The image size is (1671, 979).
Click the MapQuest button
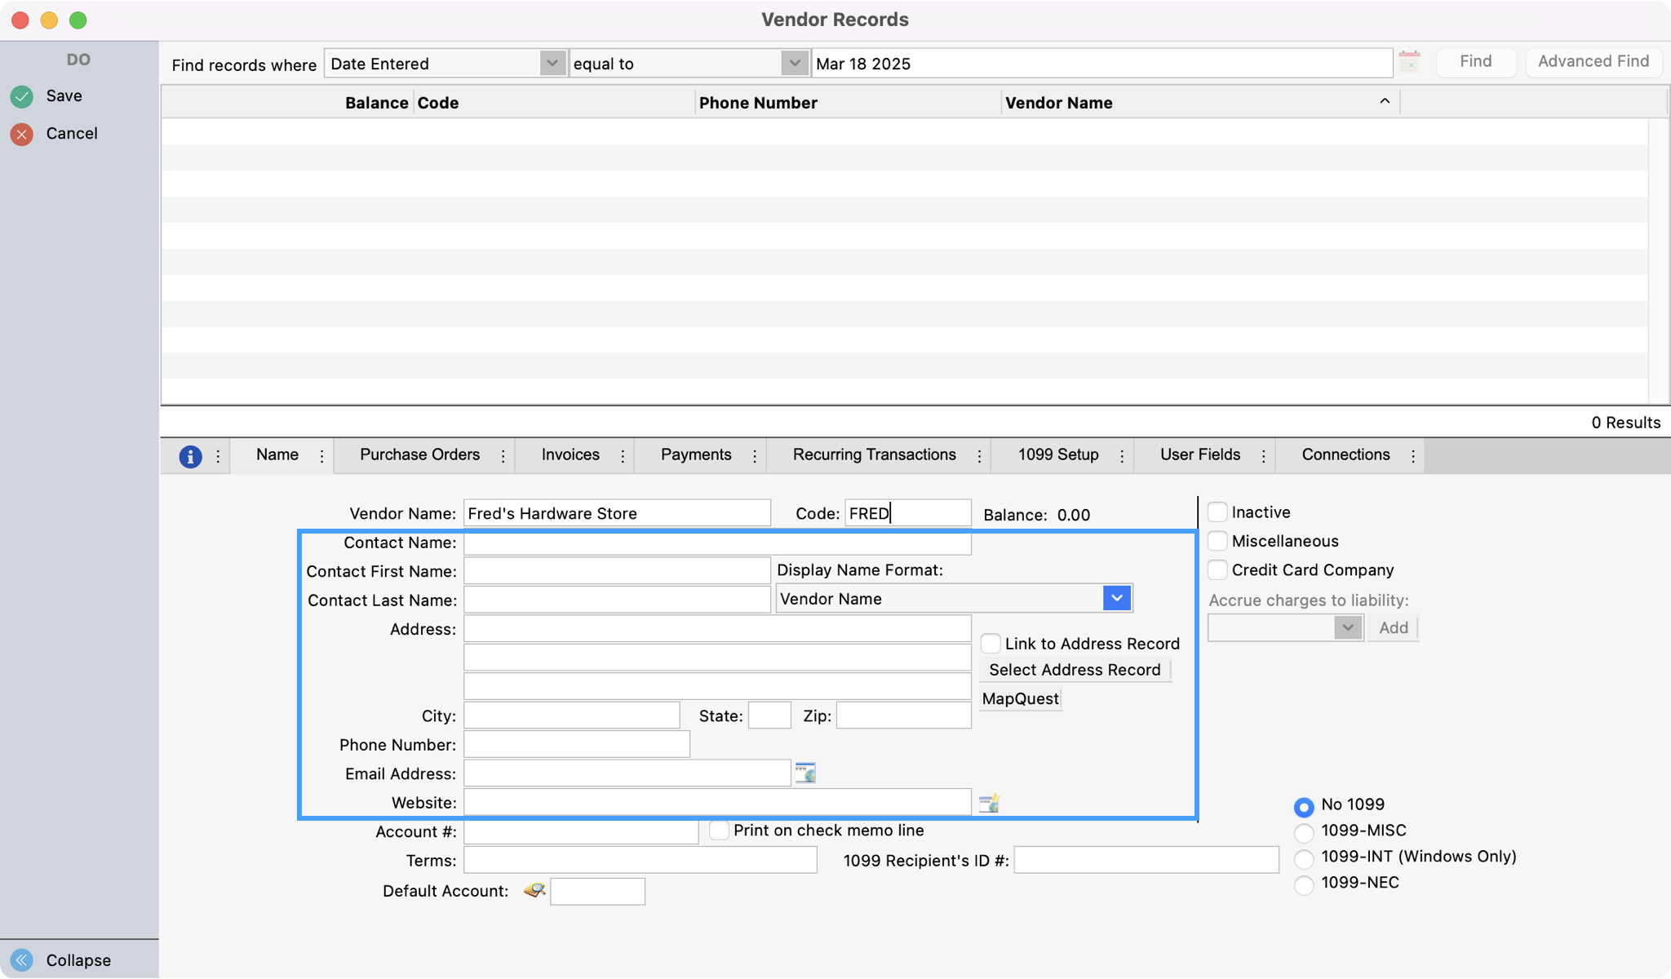point(1020,698)
